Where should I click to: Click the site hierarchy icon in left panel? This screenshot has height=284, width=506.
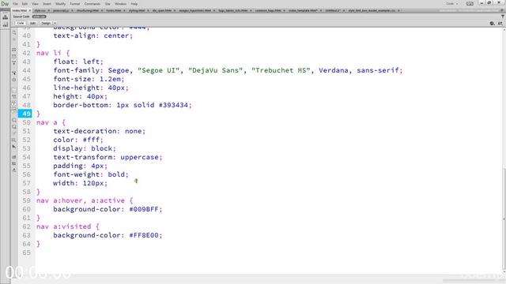tap(6, 17)
